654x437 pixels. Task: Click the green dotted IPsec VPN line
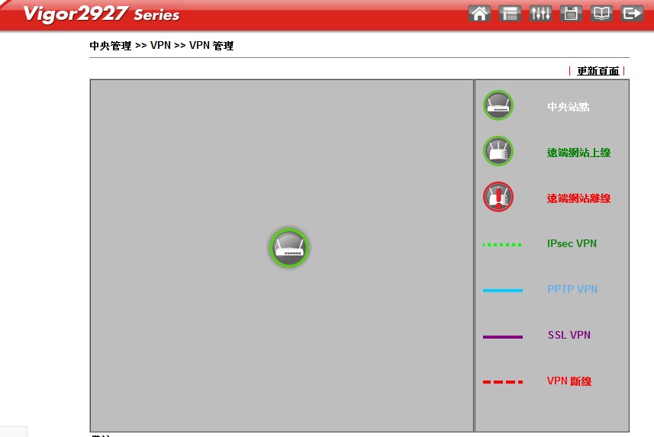502,245
